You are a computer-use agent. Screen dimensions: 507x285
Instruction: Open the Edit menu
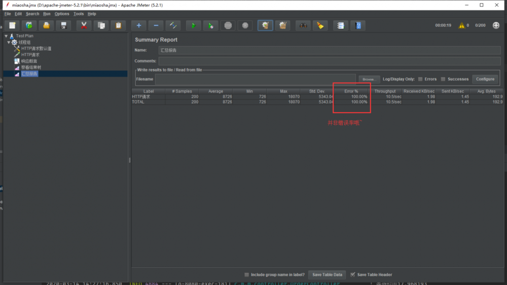pyautogui.click(x=18, y=14)
